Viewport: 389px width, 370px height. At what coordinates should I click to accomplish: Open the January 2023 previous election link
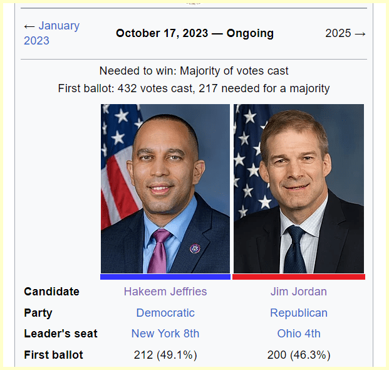click(51, 33)
